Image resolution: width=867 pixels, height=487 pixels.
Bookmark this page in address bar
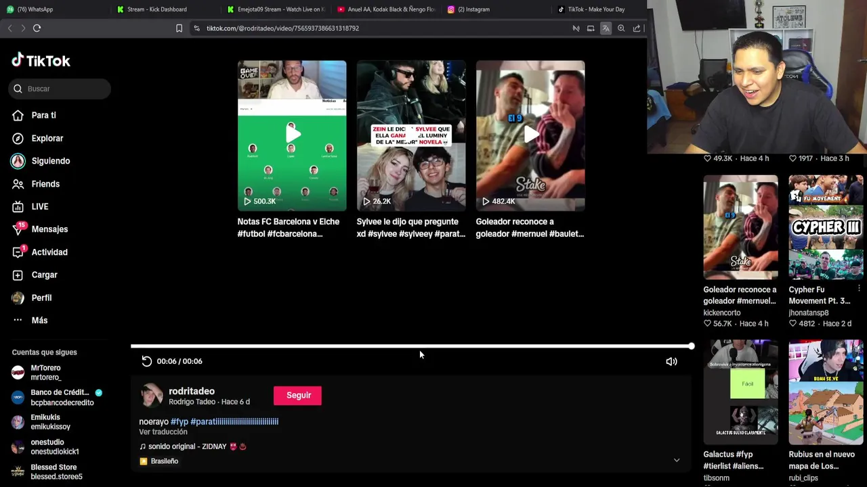179,28
